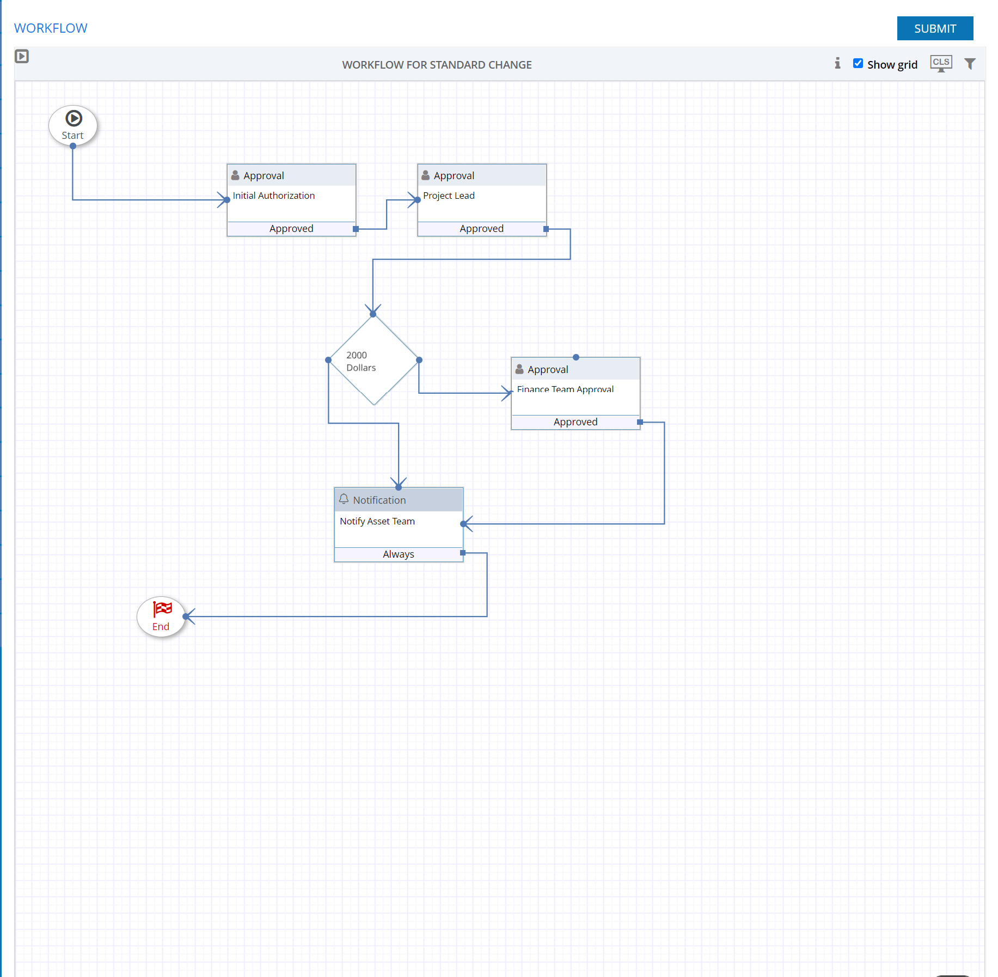
Task: Open the filter funnel icon
Action: click(x=970, y=64)
